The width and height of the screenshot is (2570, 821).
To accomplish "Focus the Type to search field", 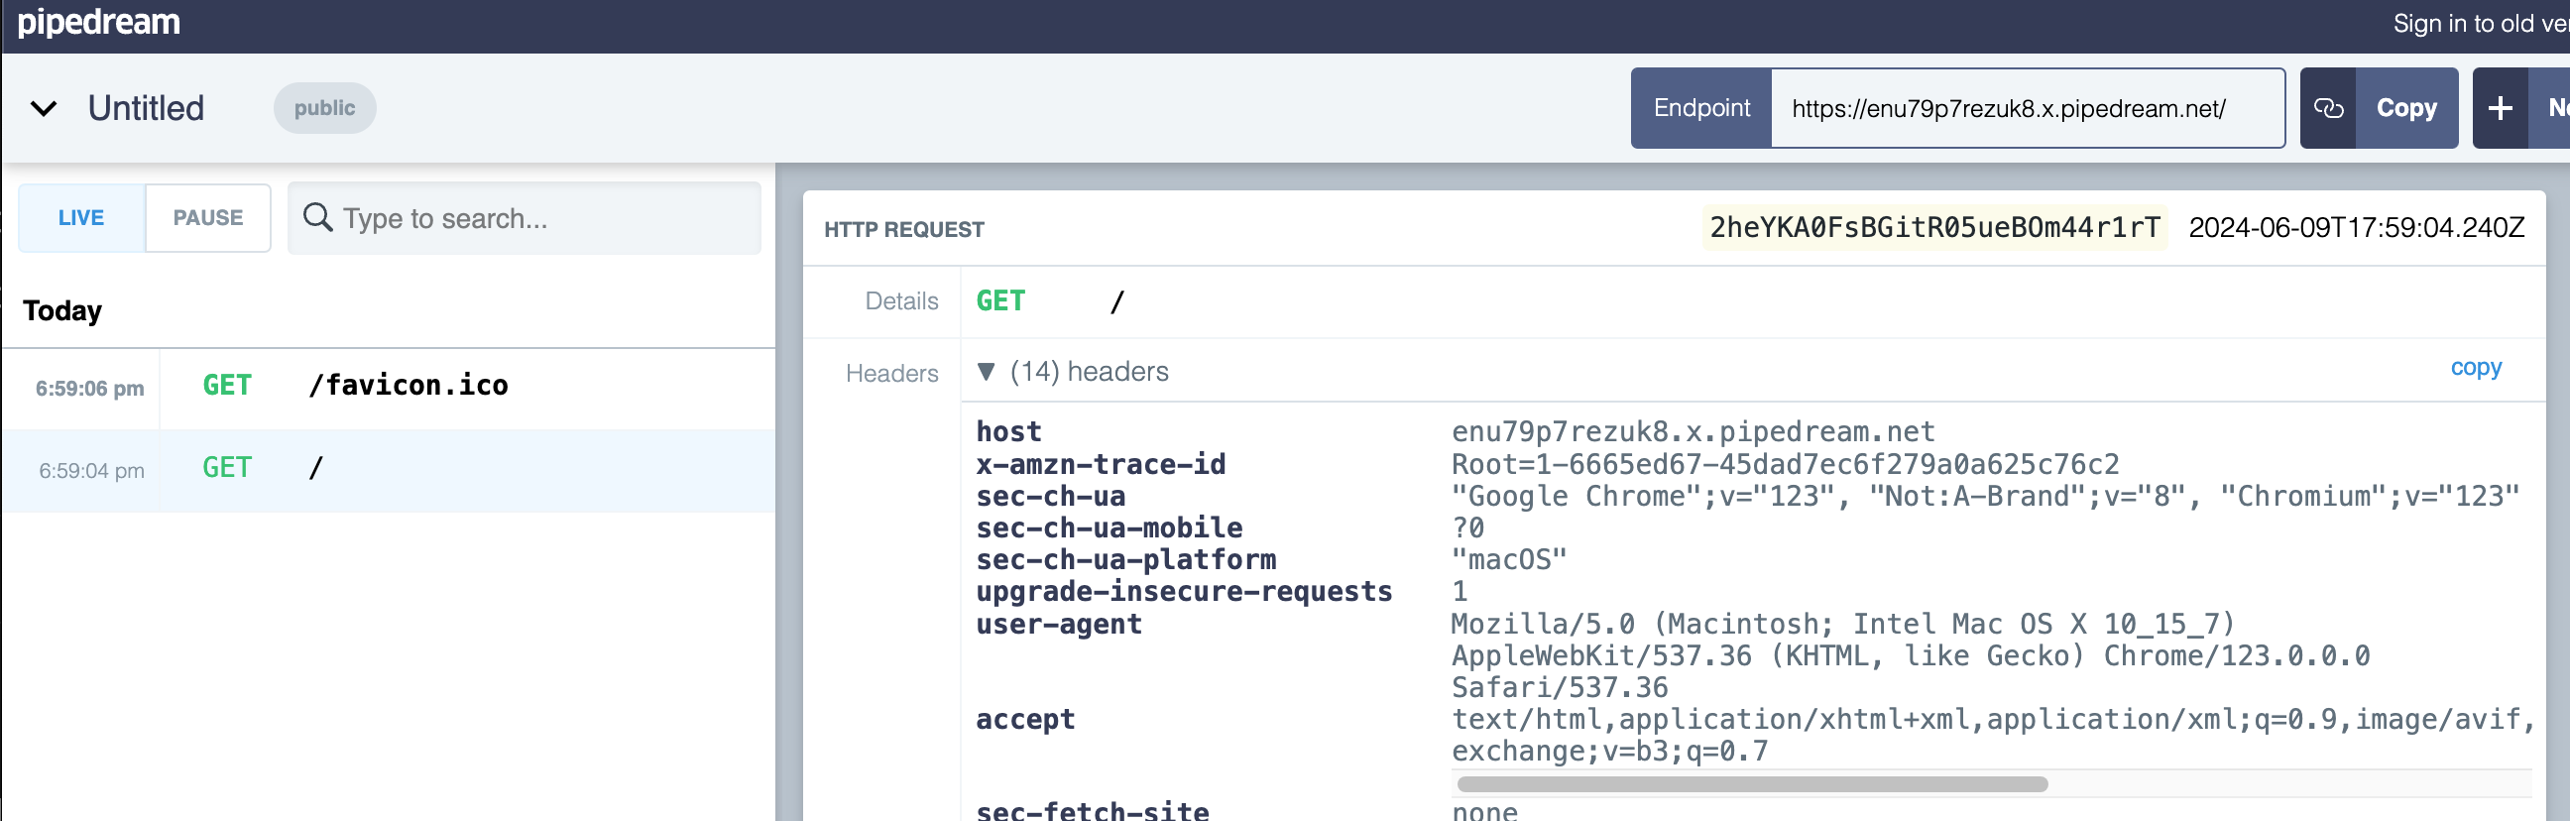I will (x=543, y=218).
